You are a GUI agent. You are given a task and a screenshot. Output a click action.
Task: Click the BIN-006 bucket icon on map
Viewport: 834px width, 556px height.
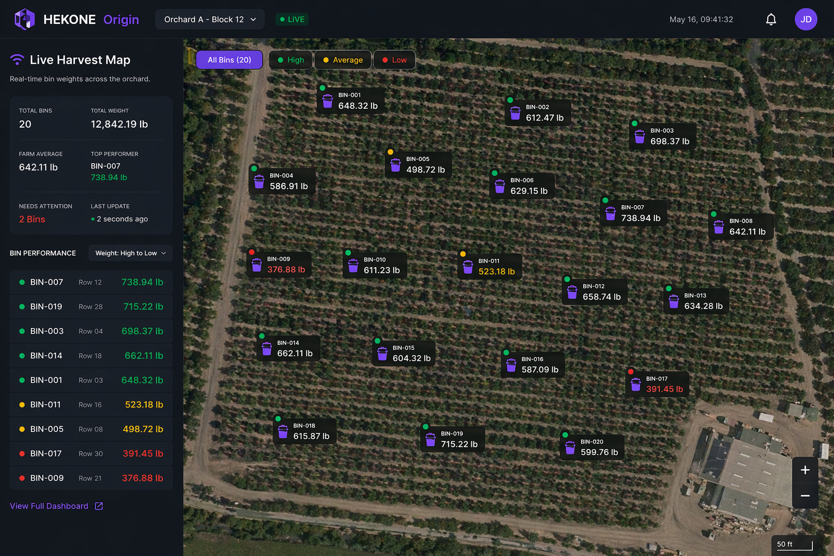pyautogui.click(x=500, y=186)
